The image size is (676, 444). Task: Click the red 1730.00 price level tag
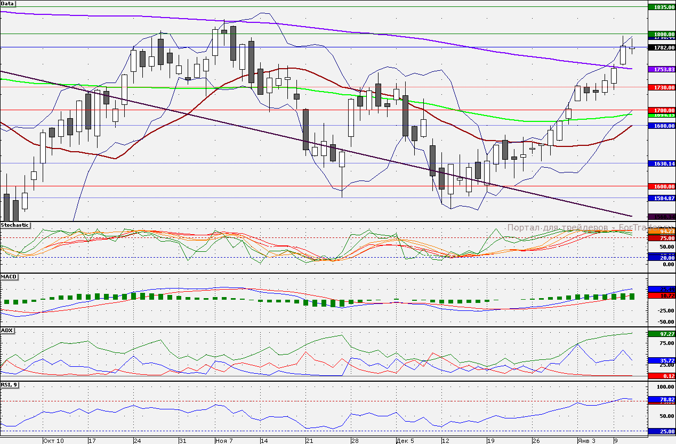click(x=662, y=87)
